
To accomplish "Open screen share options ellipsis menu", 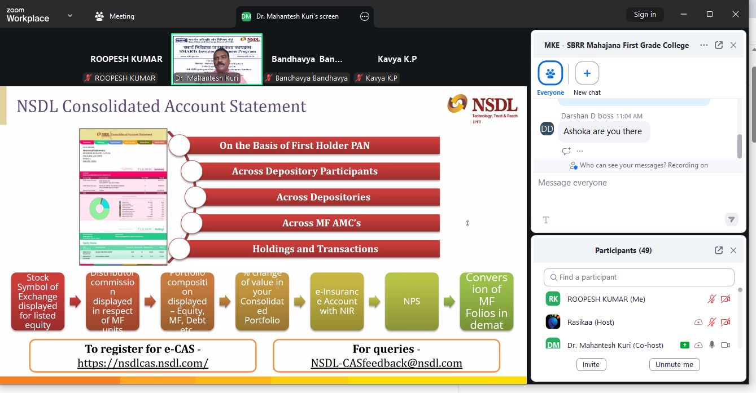I will [365, 16].
